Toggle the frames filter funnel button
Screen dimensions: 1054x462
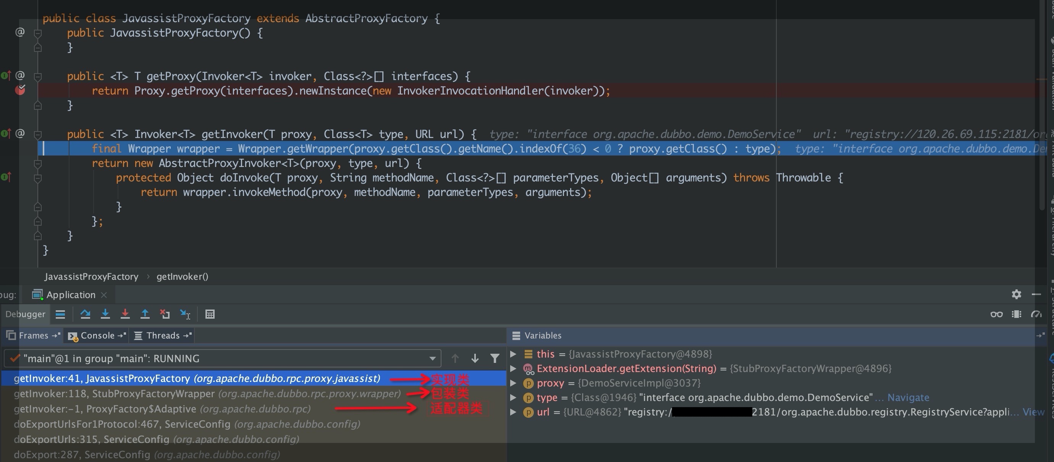495,359
